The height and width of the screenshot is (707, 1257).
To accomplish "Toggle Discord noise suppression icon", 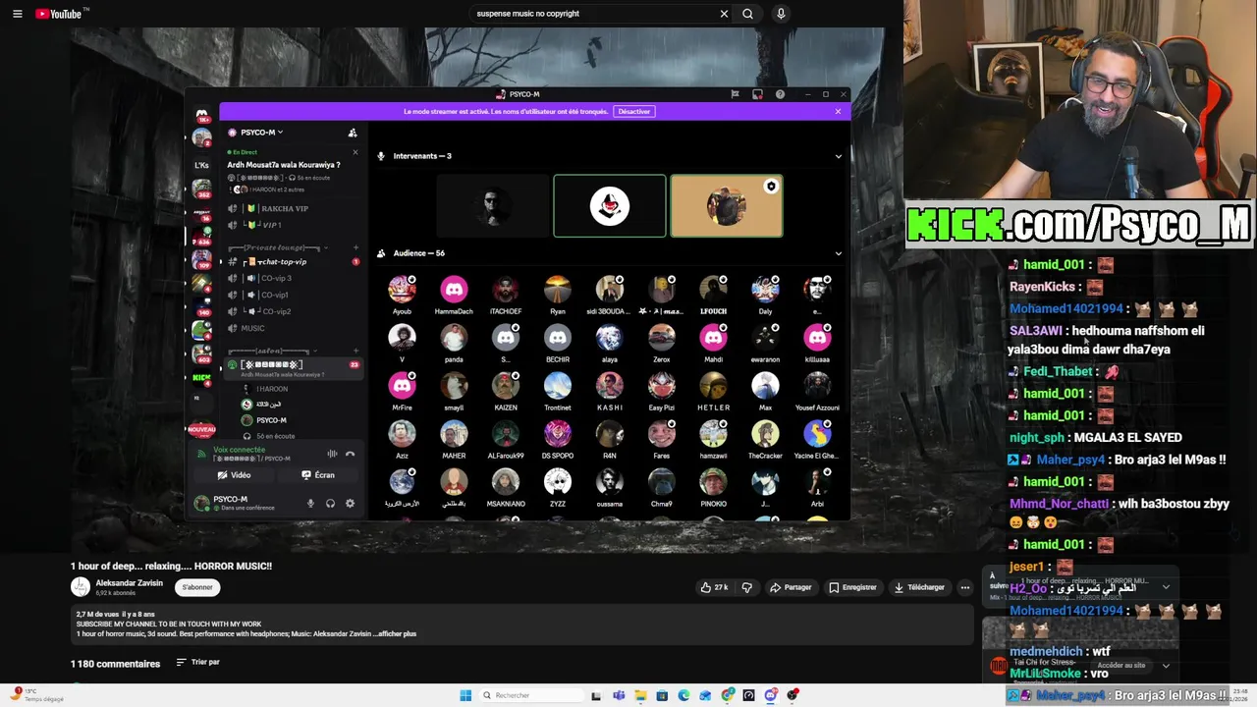I will [x=332, y=454].
